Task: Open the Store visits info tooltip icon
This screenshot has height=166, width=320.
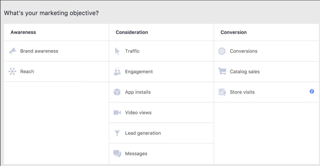Action: [312, 92]
